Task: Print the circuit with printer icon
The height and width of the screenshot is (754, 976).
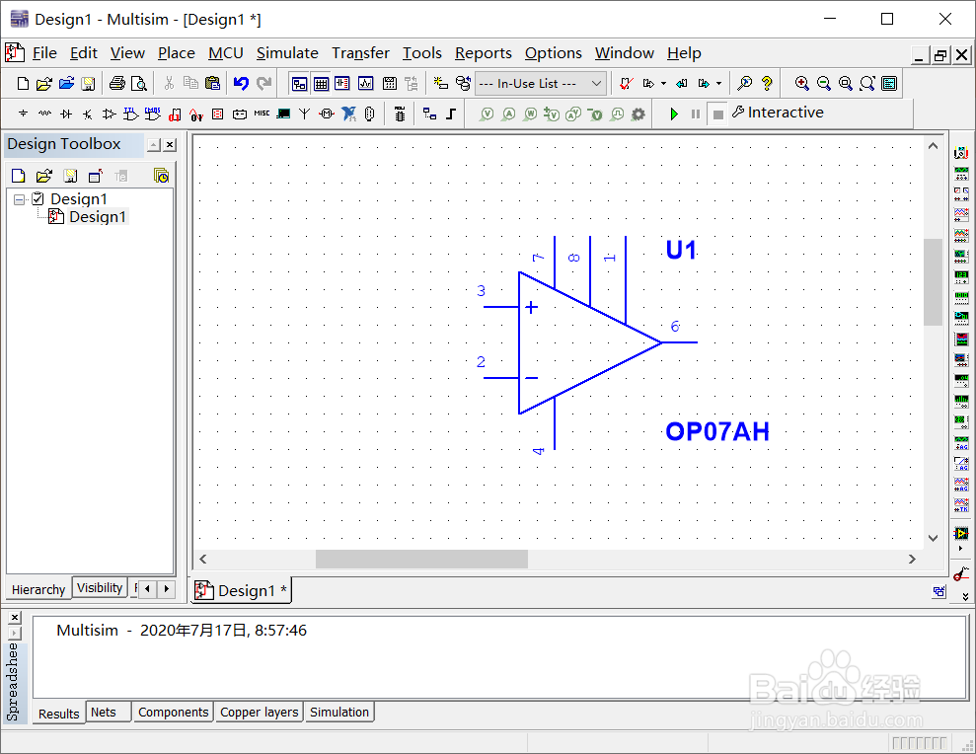Action: coord(117,84)
